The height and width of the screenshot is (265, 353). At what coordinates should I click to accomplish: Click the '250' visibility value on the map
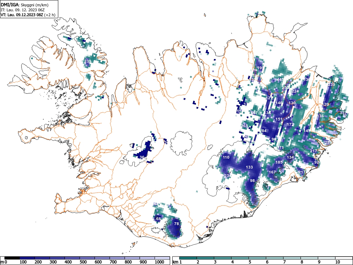(x=286, y=88)
